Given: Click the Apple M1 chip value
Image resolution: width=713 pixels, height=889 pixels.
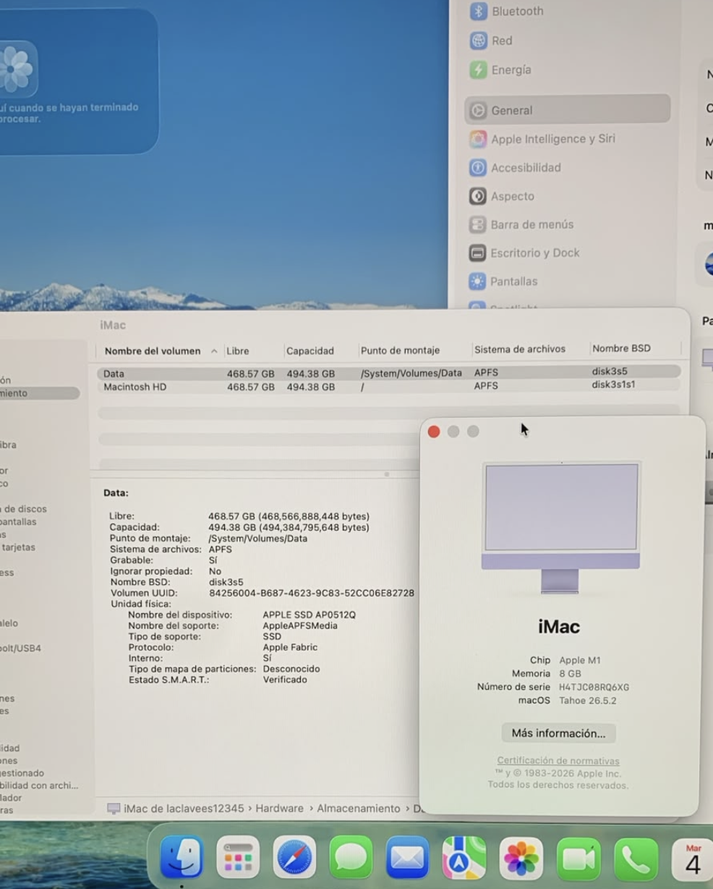Looking at the screenshot, I should pos(580,660).
